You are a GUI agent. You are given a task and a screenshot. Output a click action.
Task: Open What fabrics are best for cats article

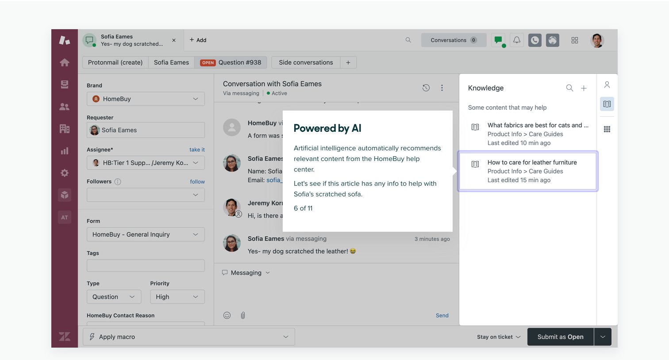(527, 134)
